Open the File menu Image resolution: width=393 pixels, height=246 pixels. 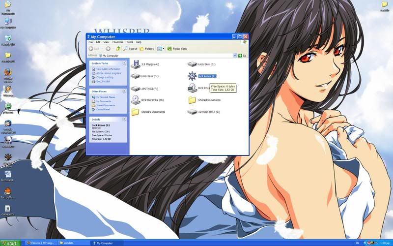coord(91,42)
